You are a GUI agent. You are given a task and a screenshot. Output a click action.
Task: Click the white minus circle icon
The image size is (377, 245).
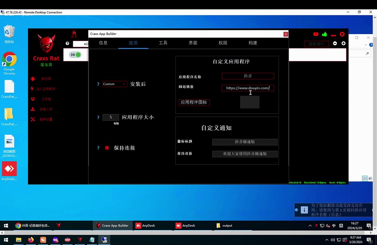pyautogui.click(x=335, y=43)
